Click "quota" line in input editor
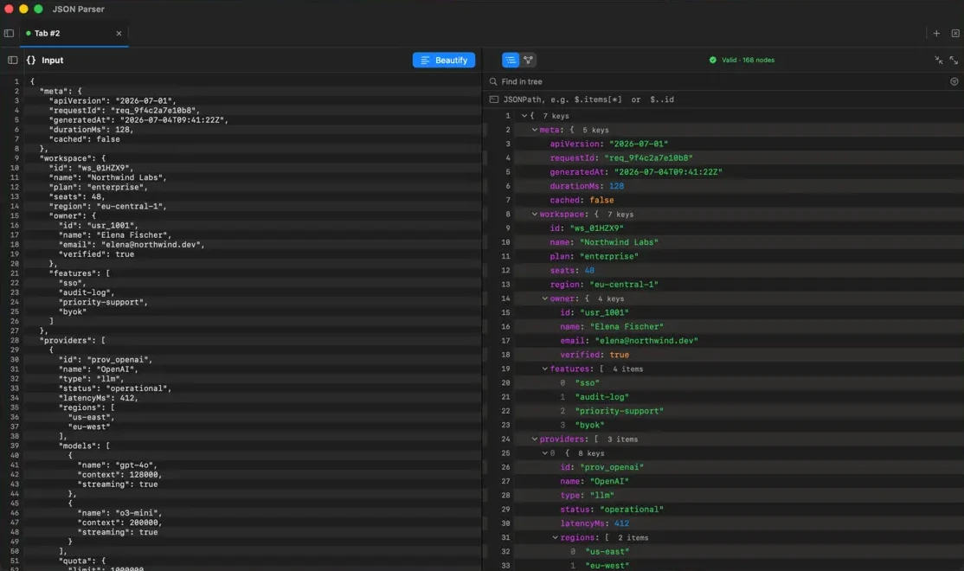Viewport: 964px width, 571px height. coord(82,561)
